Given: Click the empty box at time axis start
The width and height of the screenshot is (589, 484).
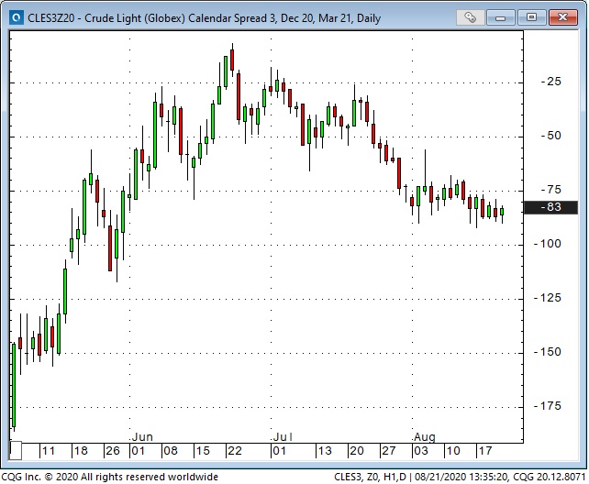Looking at the screenshot, I should pos(16,451).
